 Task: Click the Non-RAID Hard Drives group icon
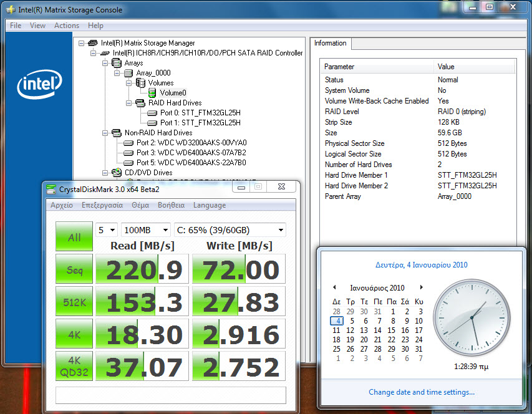[117, 133]
